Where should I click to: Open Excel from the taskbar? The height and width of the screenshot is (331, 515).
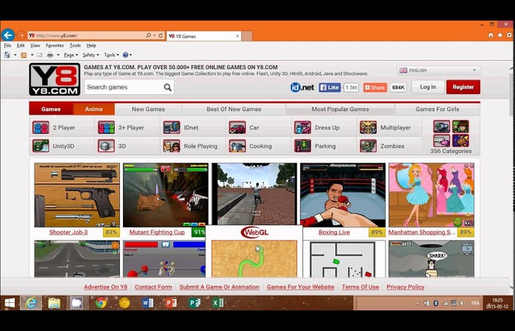pos(218,303)
